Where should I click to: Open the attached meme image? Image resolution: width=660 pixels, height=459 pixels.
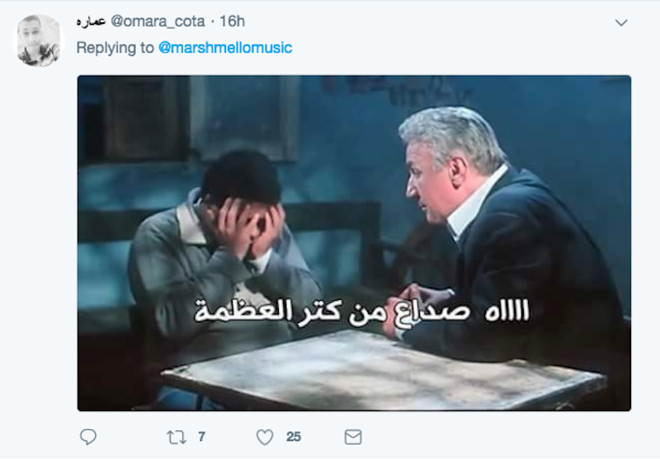tap(354, 243)
